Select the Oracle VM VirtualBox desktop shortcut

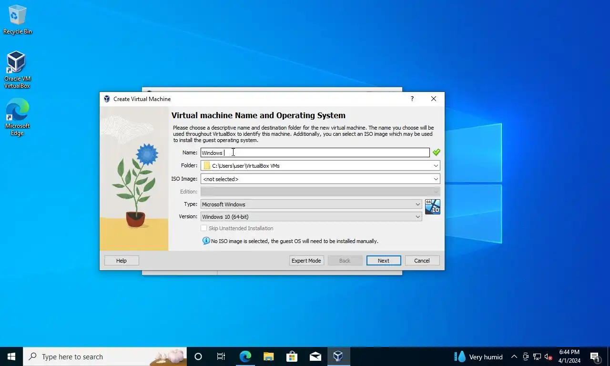17,70
